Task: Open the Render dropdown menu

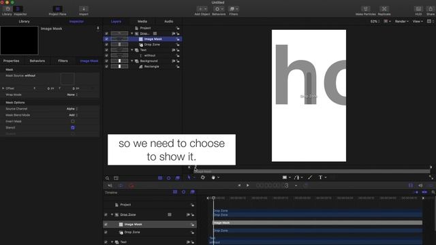Action: click(x=401, y=21)
